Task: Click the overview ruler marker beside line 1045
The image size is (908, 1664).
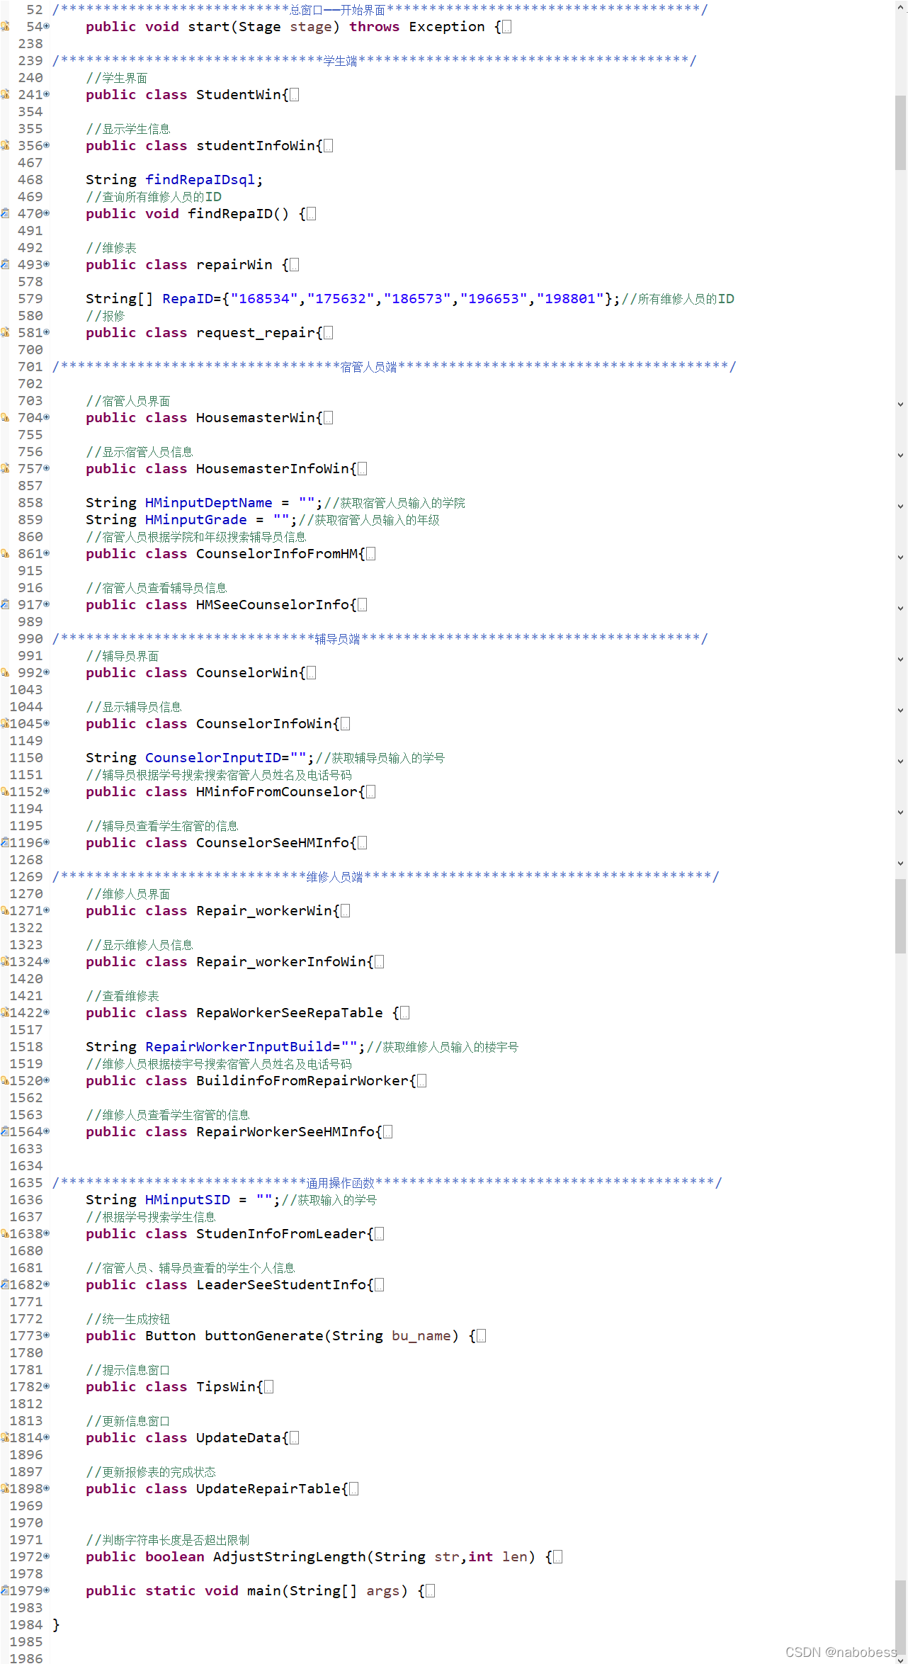Action: click(x=900, y=711)
